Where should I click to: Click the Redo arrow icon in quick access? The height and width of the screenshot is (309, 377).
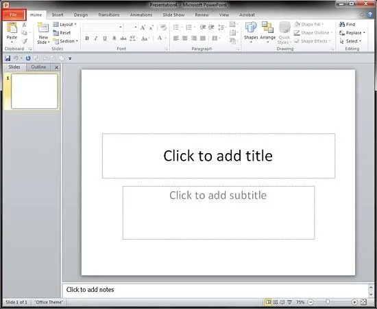[x=28, y=58]
